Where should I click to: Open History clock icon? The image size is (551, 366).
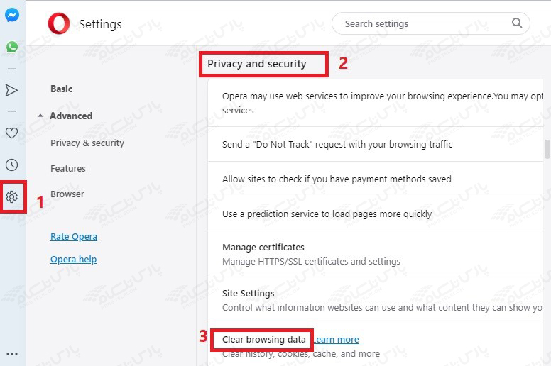11,165
